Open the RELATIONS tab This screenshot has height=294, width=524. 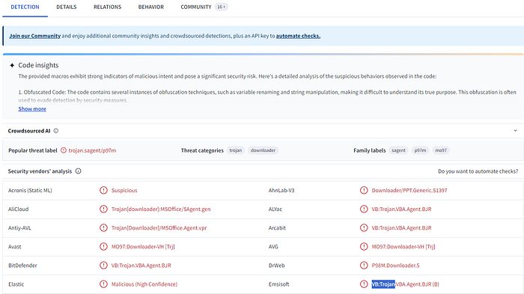tap(107, 7)
